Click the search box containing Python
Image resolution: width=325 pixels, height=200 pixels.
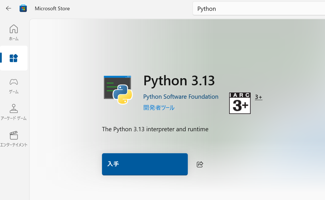[x=259, y=9]
